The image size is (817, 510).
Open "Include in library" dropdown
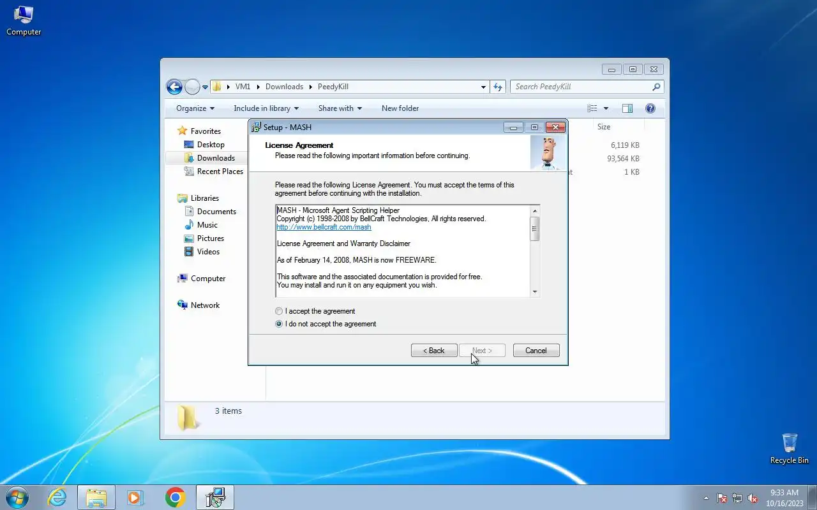[x=266, y=108]
